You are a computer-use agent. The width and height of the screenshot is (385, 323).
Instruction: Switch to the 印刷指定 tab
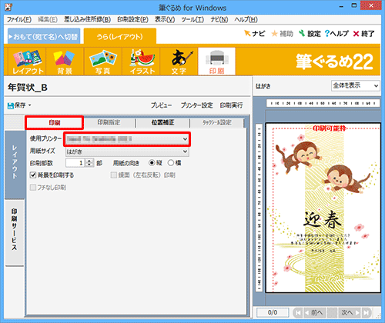(x=109, y=123)
